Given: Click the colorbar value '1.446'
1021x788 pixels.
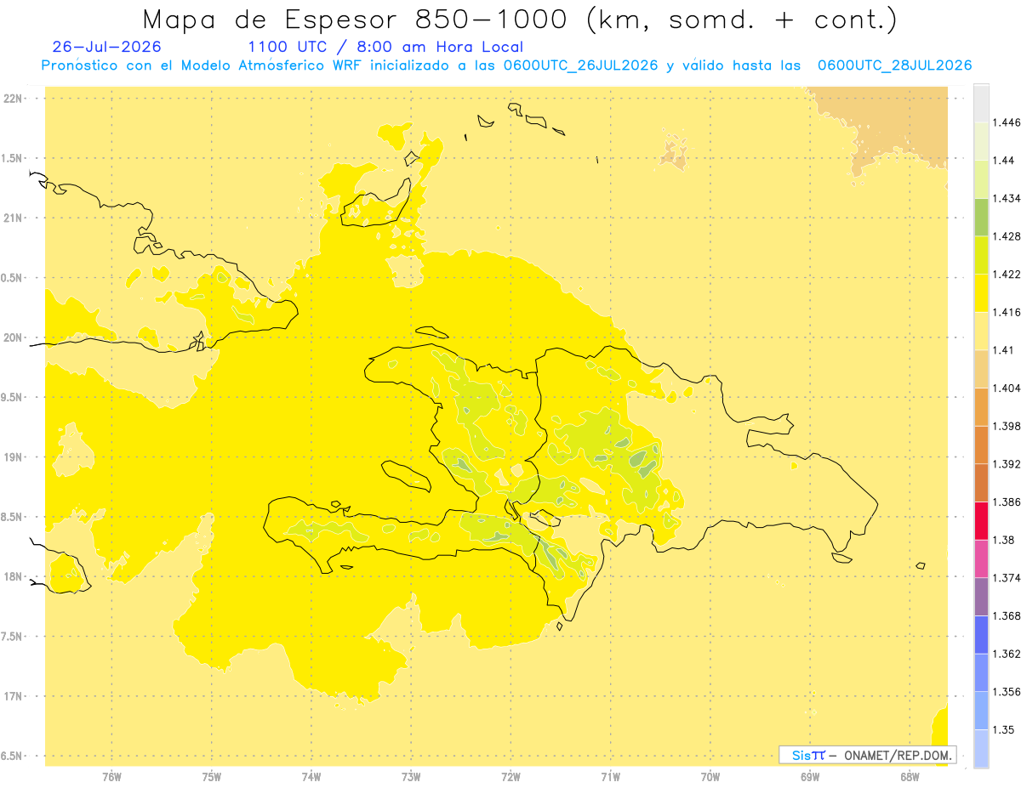Looking at the screenshot, I should coord(1007,122).
